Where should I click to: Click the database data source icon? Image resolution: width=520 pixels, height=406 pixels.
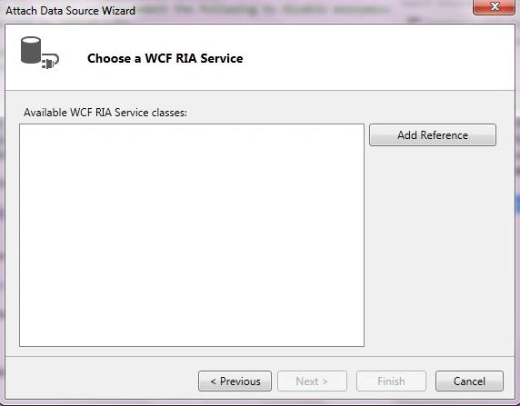click(x=40, y=53)
